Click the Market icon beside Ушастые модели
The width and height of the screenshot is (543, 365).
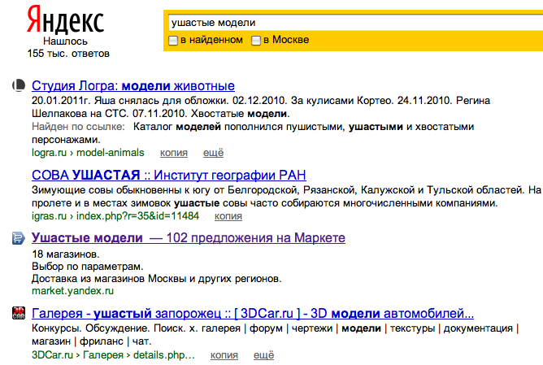click(x=19, y=238)
